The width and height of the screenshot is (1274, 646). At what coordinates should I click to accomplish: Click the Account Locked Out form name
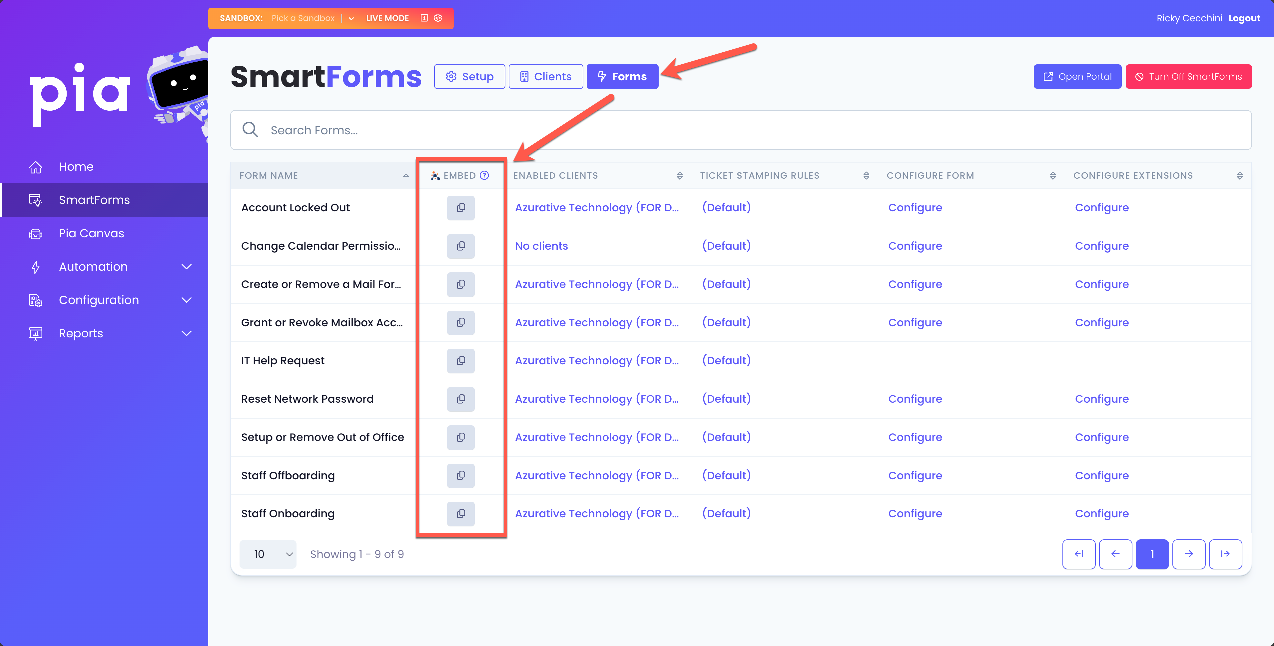(x=295, y=208)
